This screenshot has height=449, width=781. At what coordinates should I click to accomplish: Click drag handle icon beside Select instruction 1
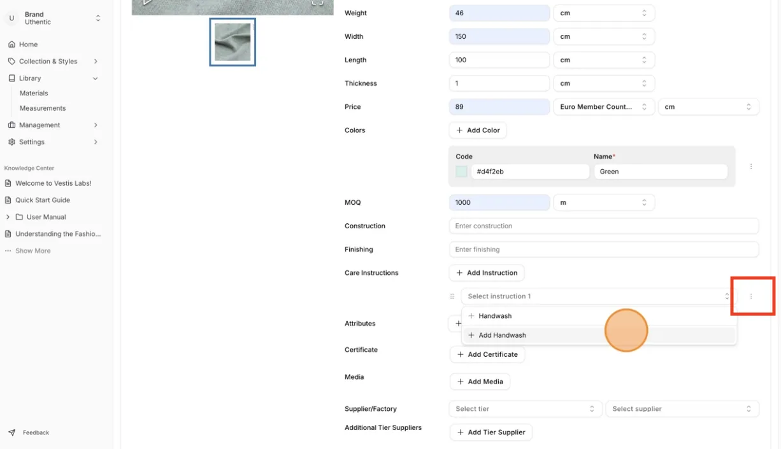[452, 296]
